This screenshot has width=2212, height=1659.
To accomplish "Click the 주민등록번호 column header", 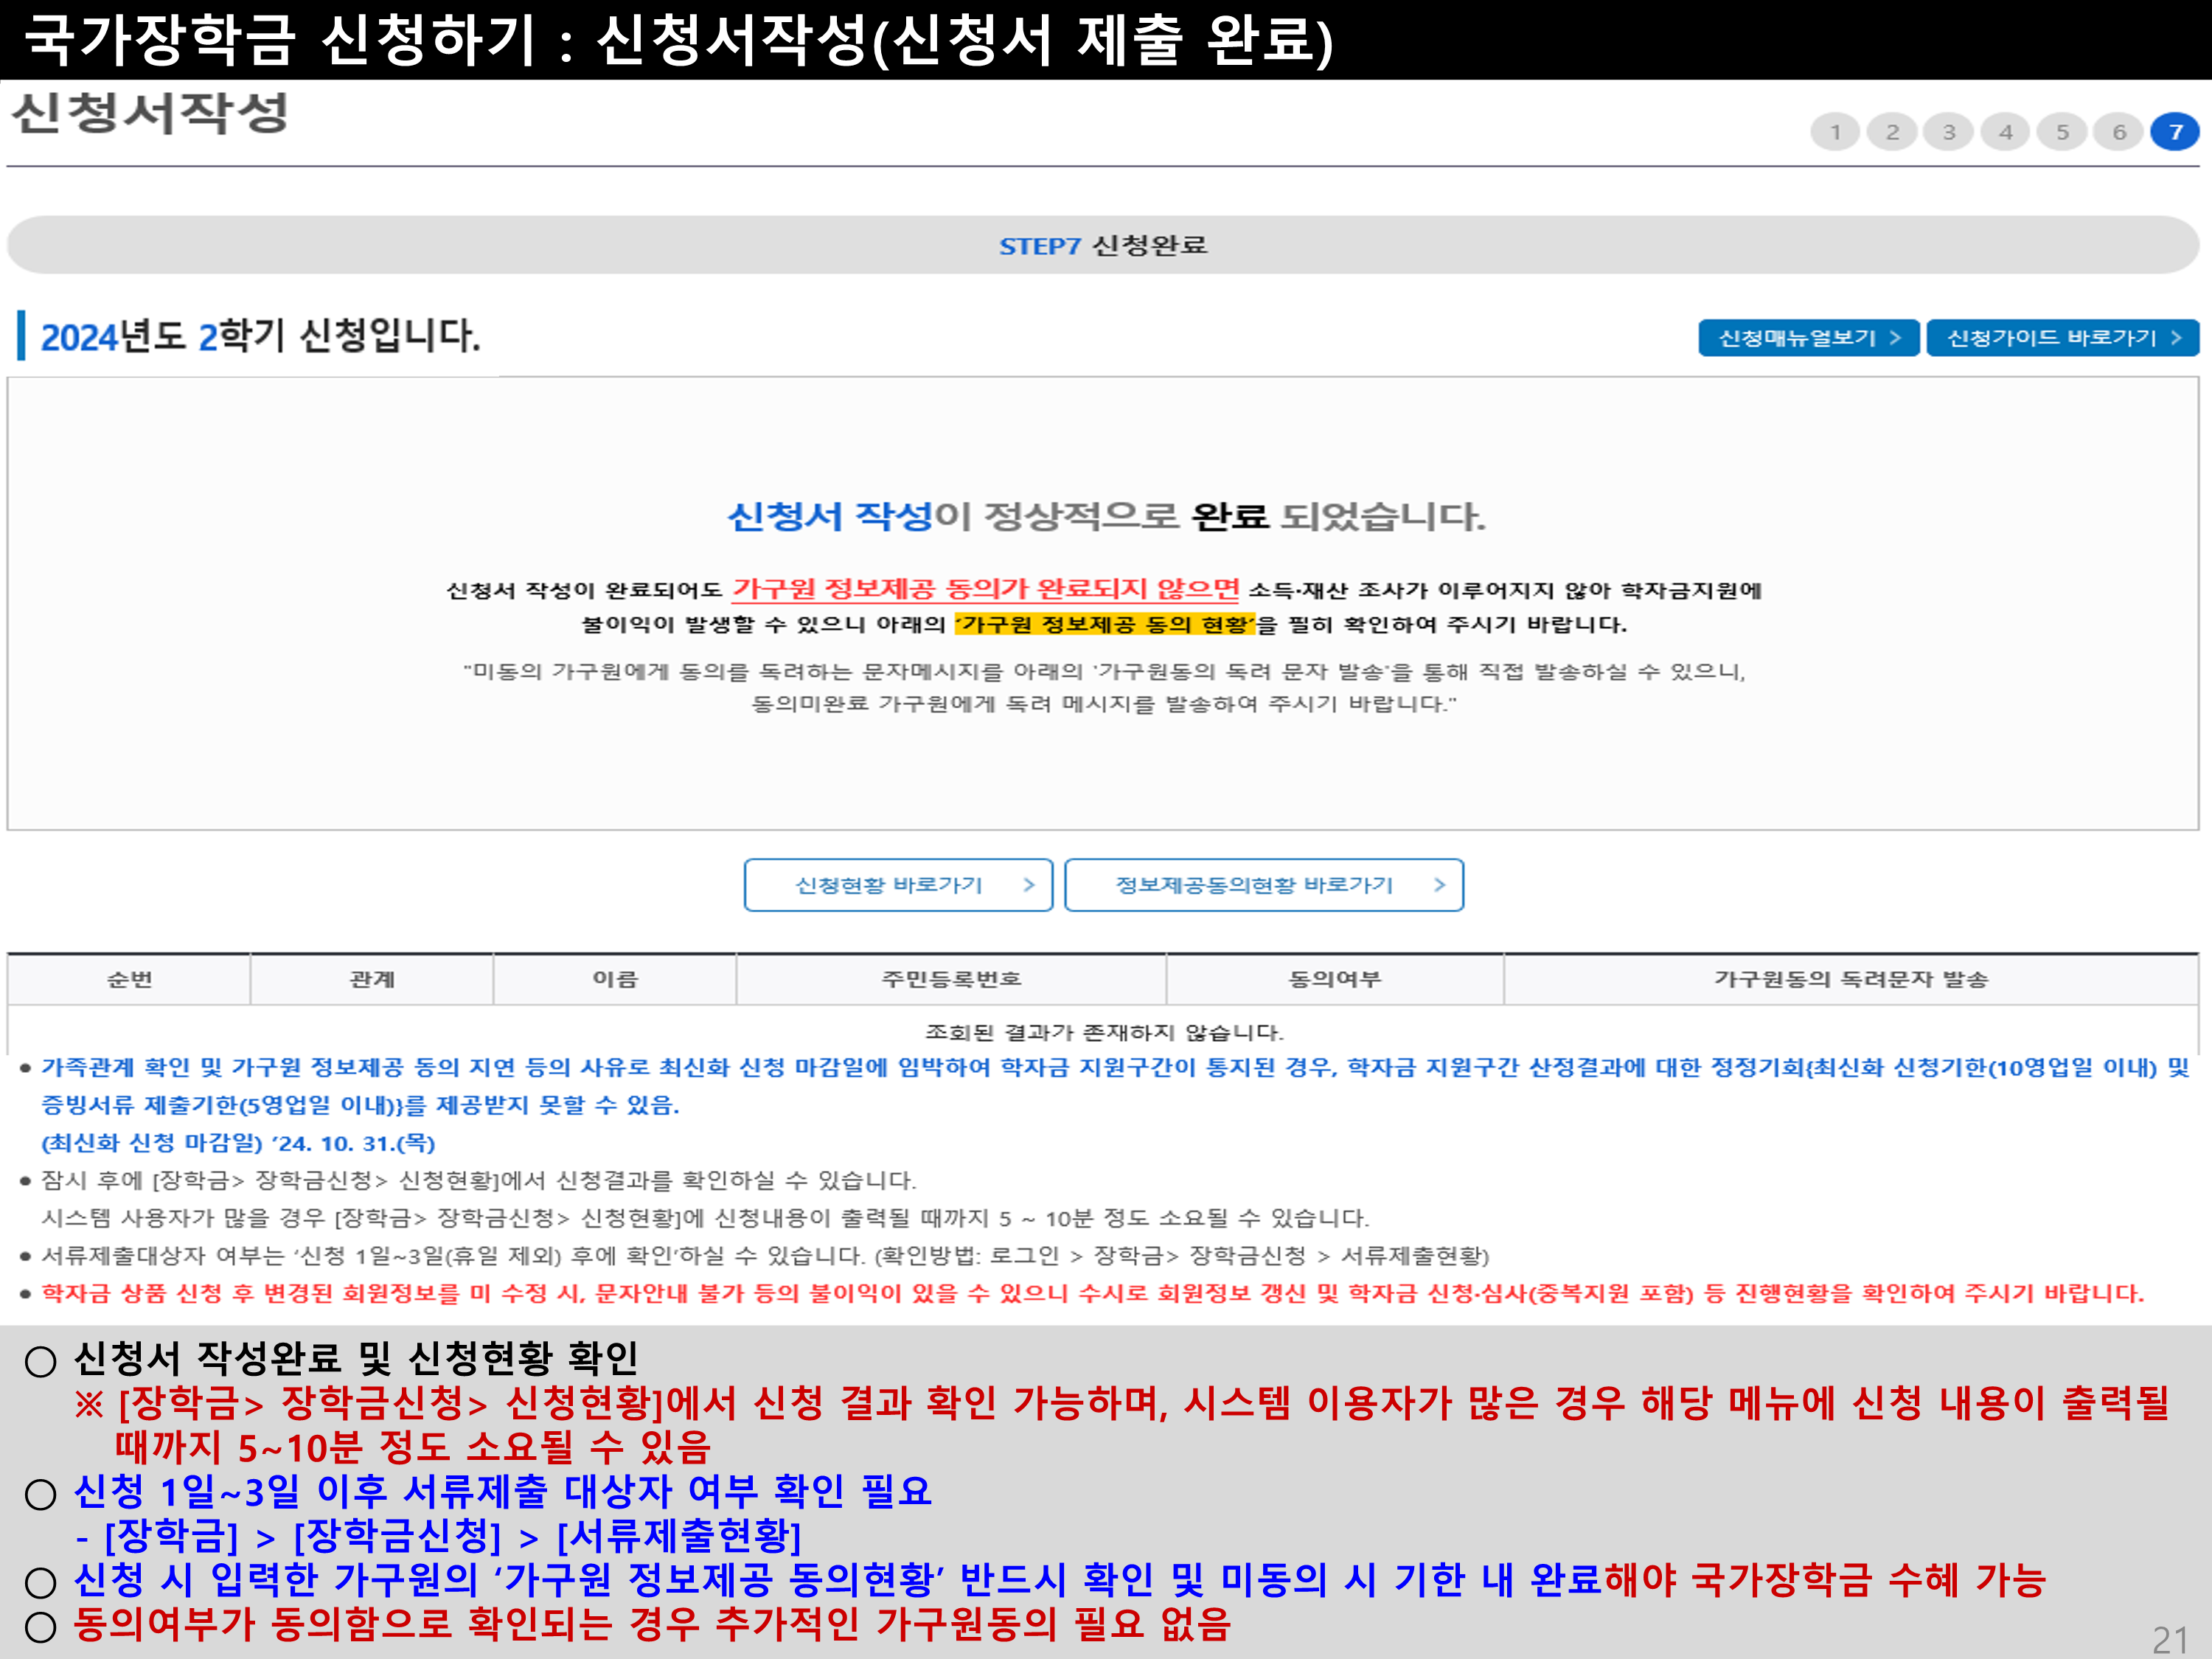I will tap(951, 979).
